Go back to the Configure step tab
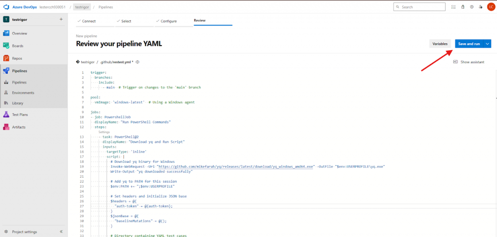The height and width of the screenshot is (237, 497). (168, 21)
